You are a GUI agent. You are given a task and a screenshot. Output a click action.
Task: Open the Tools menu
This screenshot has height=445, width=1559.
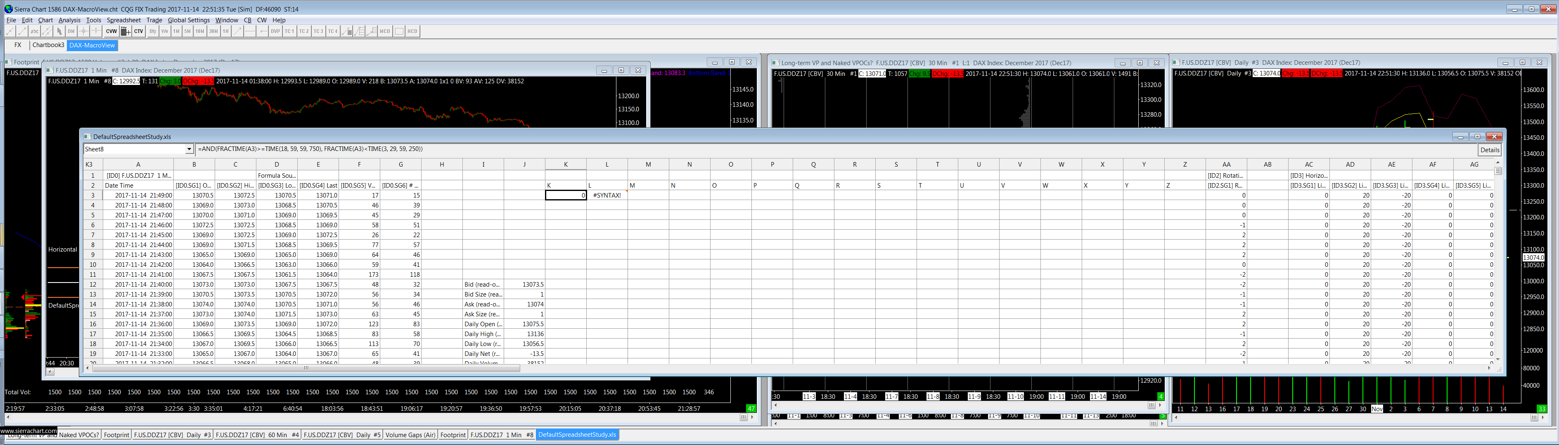94,20
